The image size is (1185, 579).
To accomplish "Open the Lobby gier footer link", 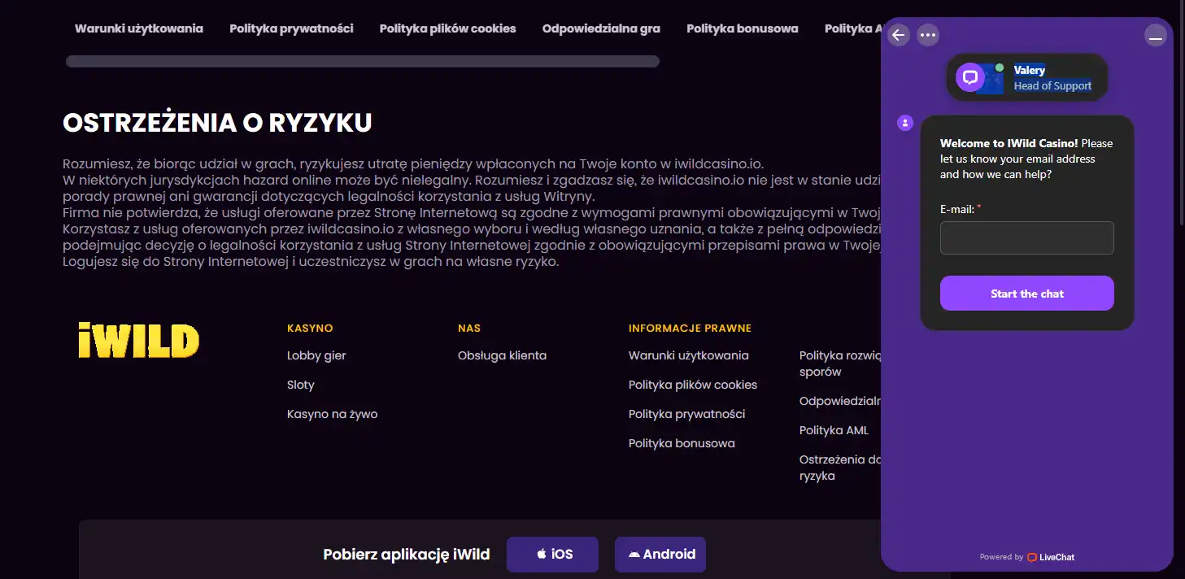I will pyautogui.click(x=316, y=355).
